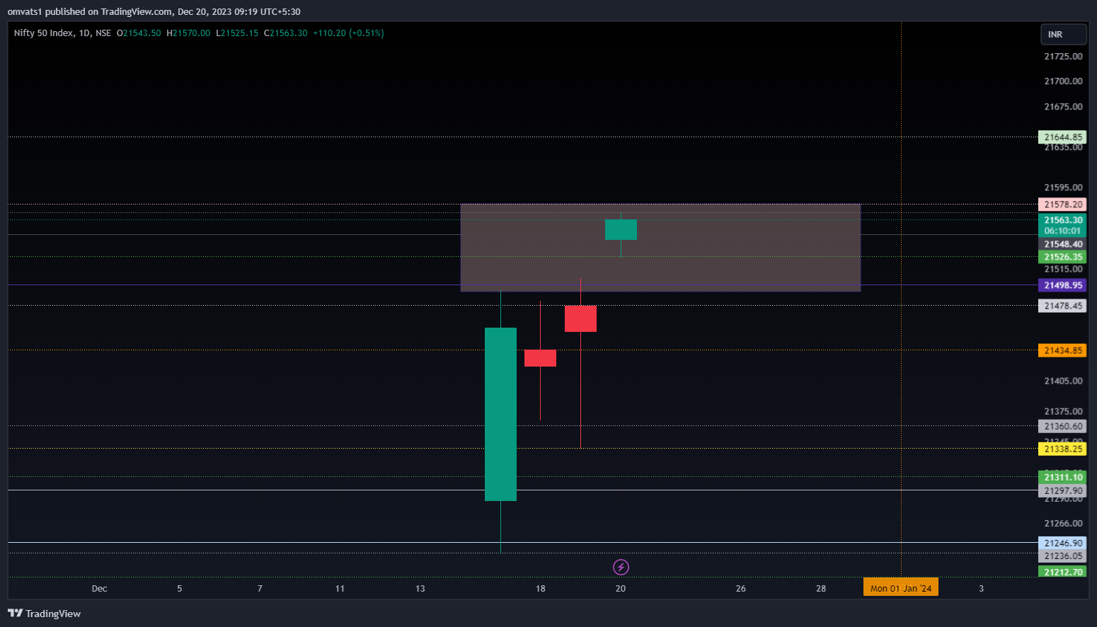Click the 20 date on time axis
1097x627 pixels.
point(621,589)
